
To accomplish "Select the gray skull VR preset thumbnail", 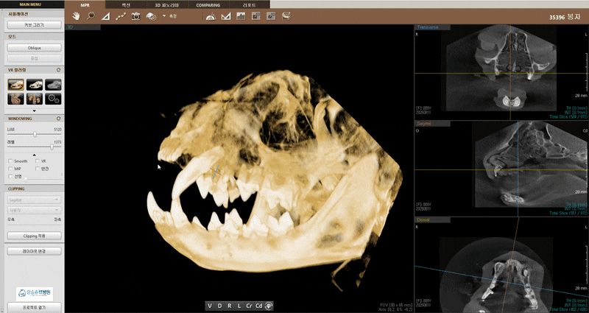I will (53, 85).
